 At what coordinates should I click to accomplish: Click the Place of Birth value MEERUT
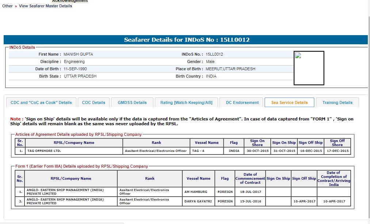pos(230,69)
